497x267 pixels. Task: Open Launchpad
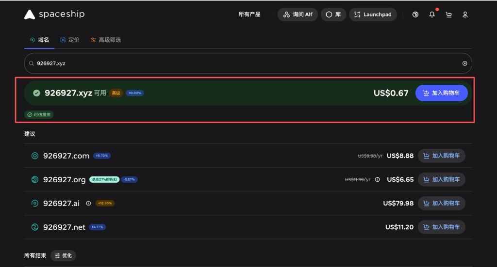373,15
